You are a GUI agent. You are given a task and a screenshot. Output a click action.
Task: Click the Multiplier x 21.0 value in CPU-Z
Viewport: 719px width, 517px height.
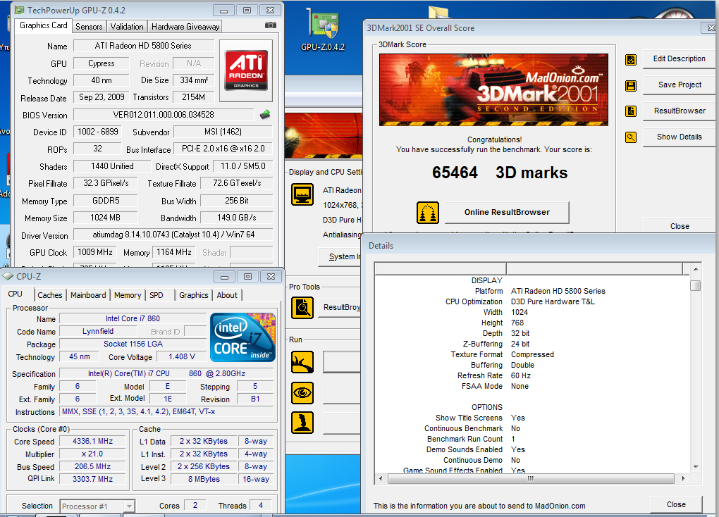[x=92, y=454]
